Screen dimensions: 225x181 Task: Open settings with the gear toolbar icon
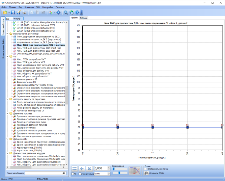[x=66, y=12]
